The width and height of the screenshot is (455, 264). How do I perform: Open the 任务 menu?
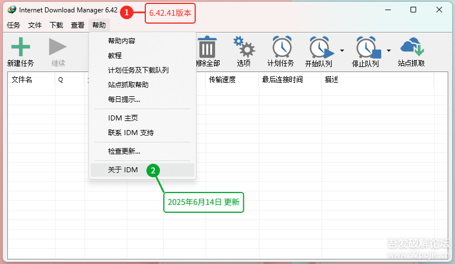pos(14,25)
